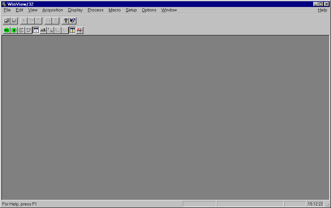Click the Print icon
The width and height of the screenshot is (331, 208).
point(48,21)
